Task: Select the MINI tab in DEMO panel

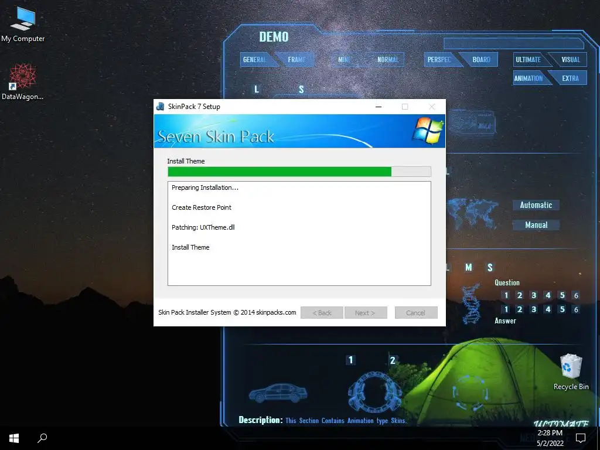Action: point(345,60)
